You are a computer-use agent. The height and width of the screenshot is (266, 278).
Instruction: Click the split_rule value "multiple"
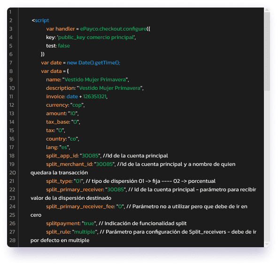coord(85,232)
